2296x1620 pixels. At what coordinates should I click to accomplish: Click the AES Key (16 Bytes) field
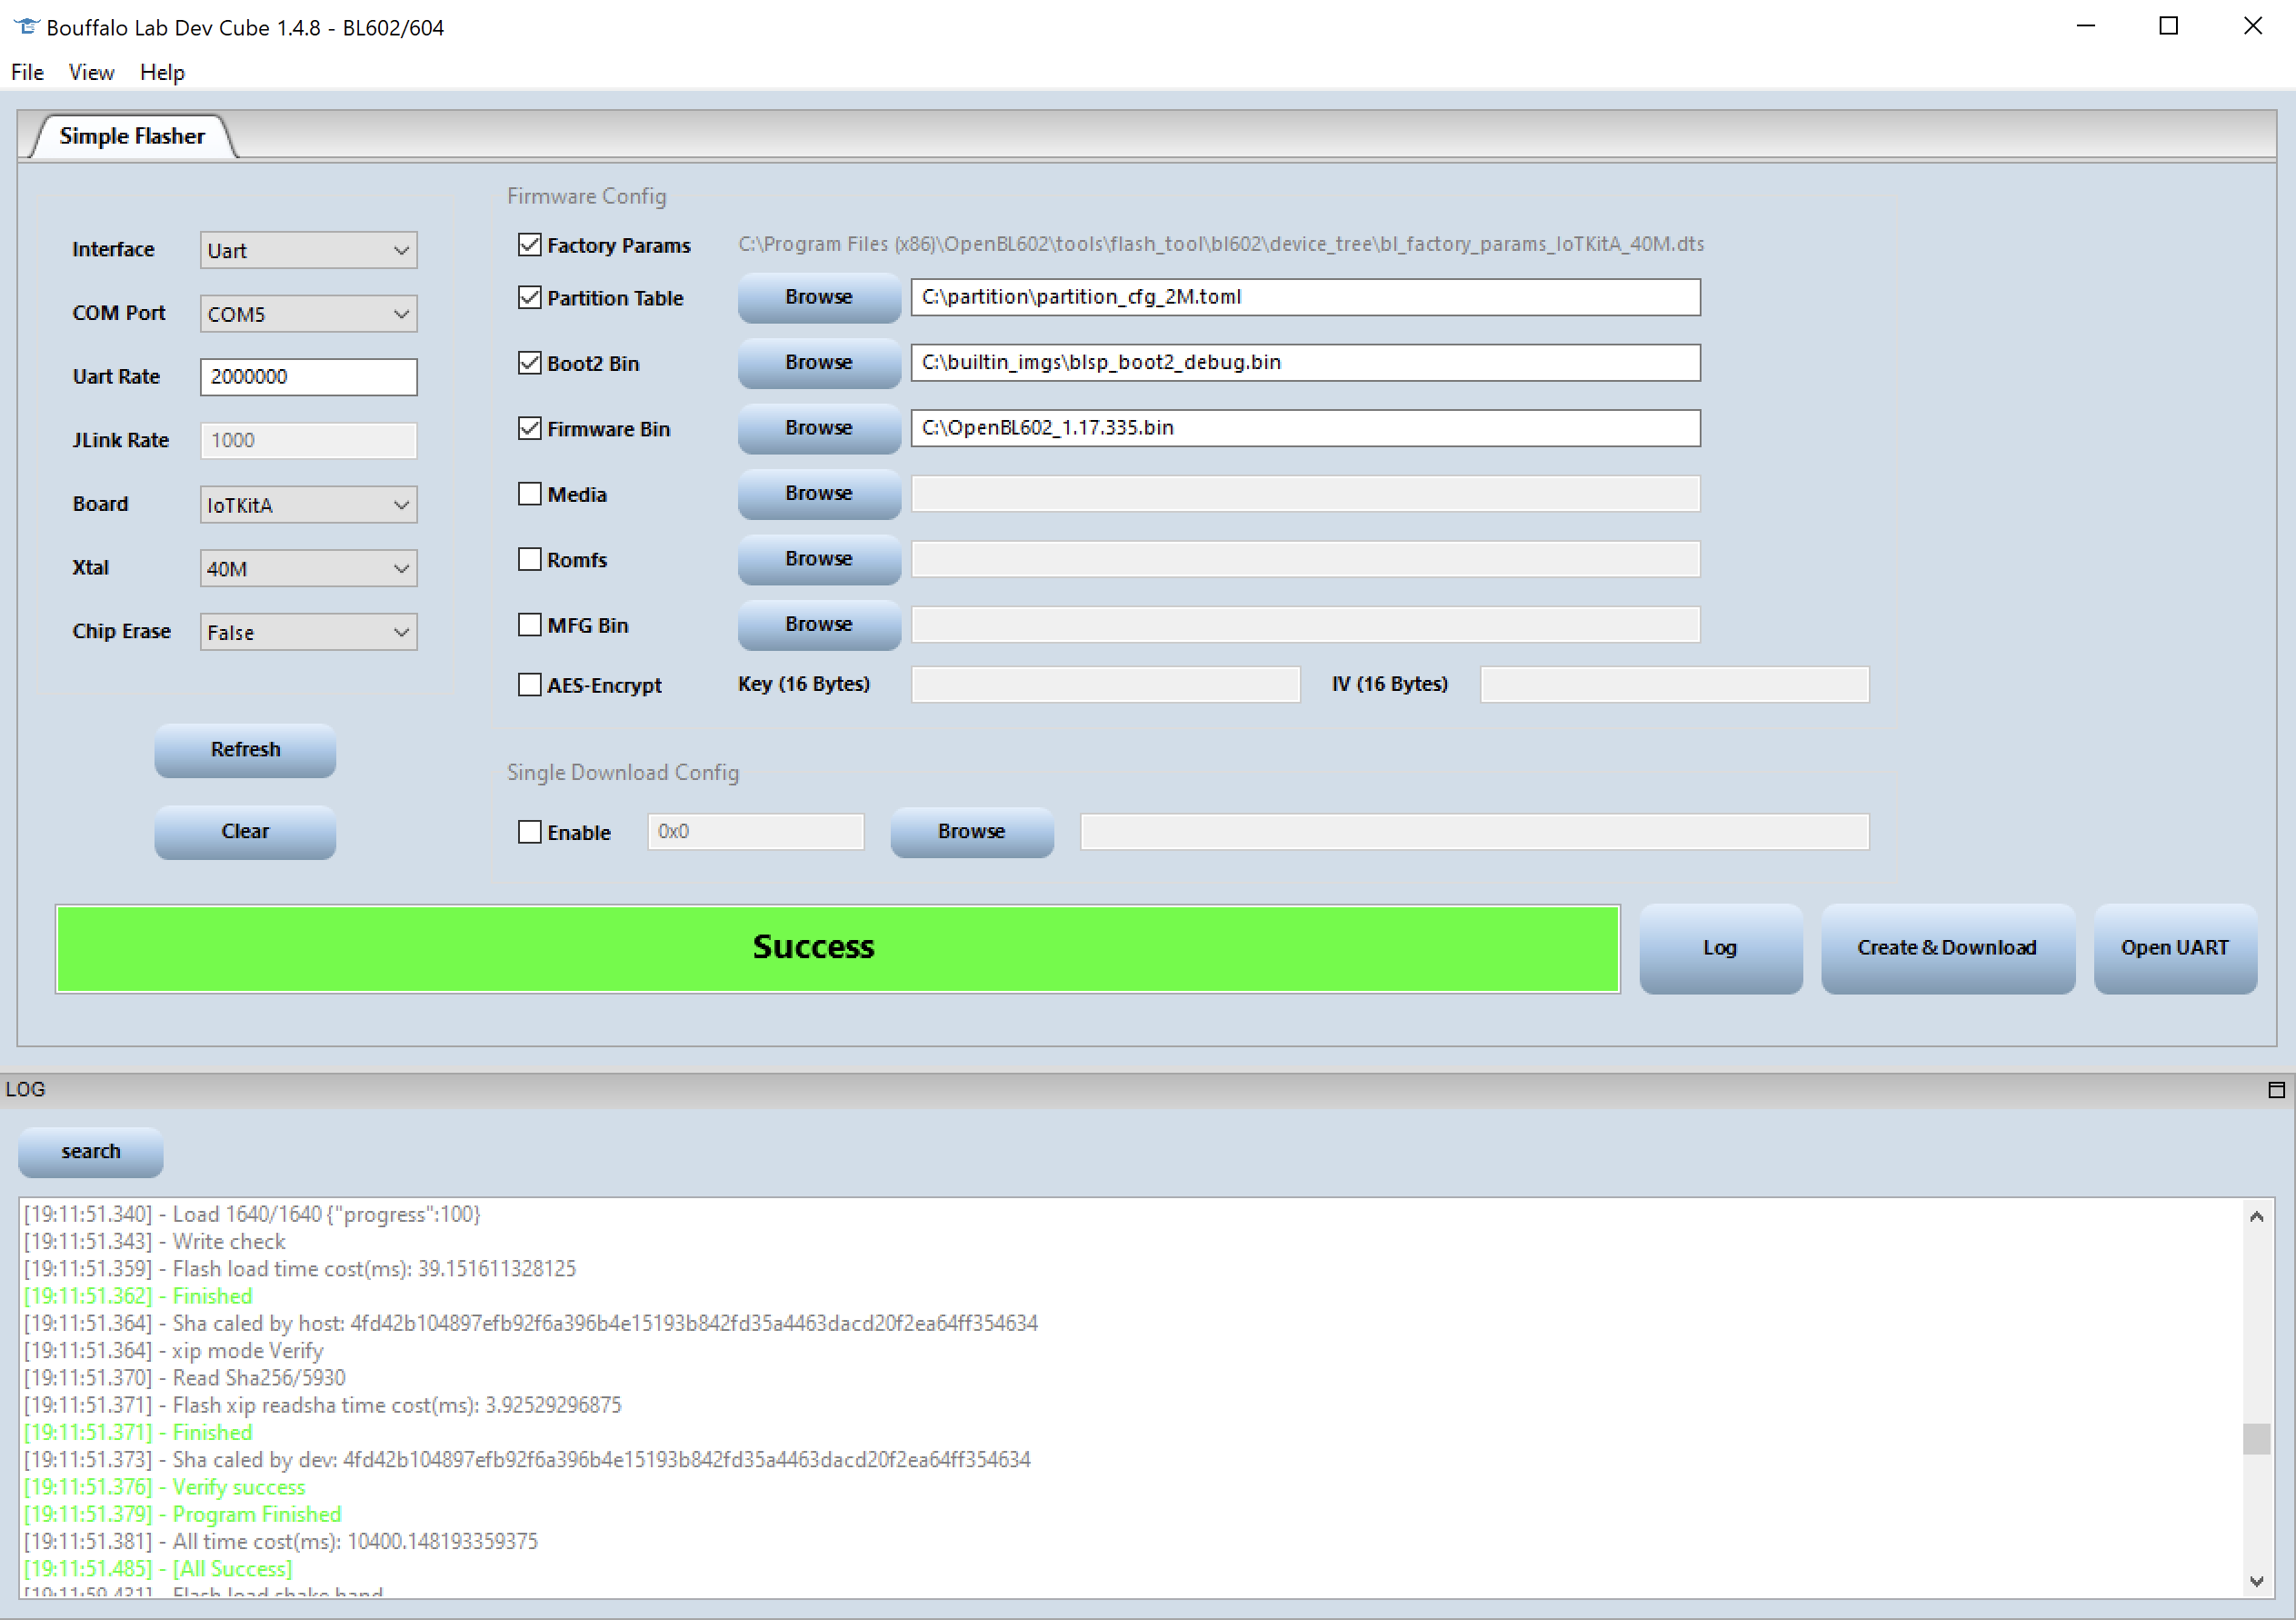click(x=1105, y=685)
